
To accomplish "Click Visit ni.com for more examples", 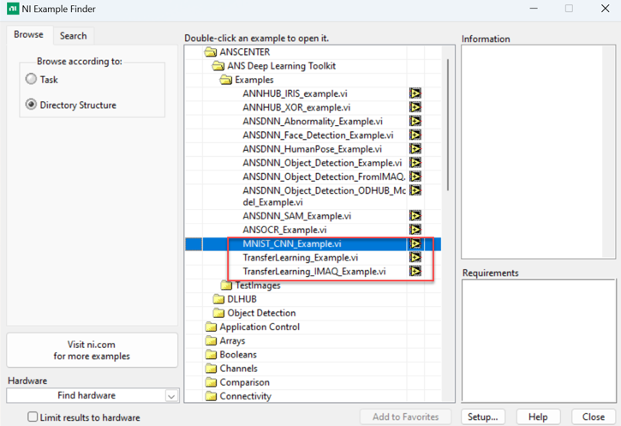I will pos(92,350).
